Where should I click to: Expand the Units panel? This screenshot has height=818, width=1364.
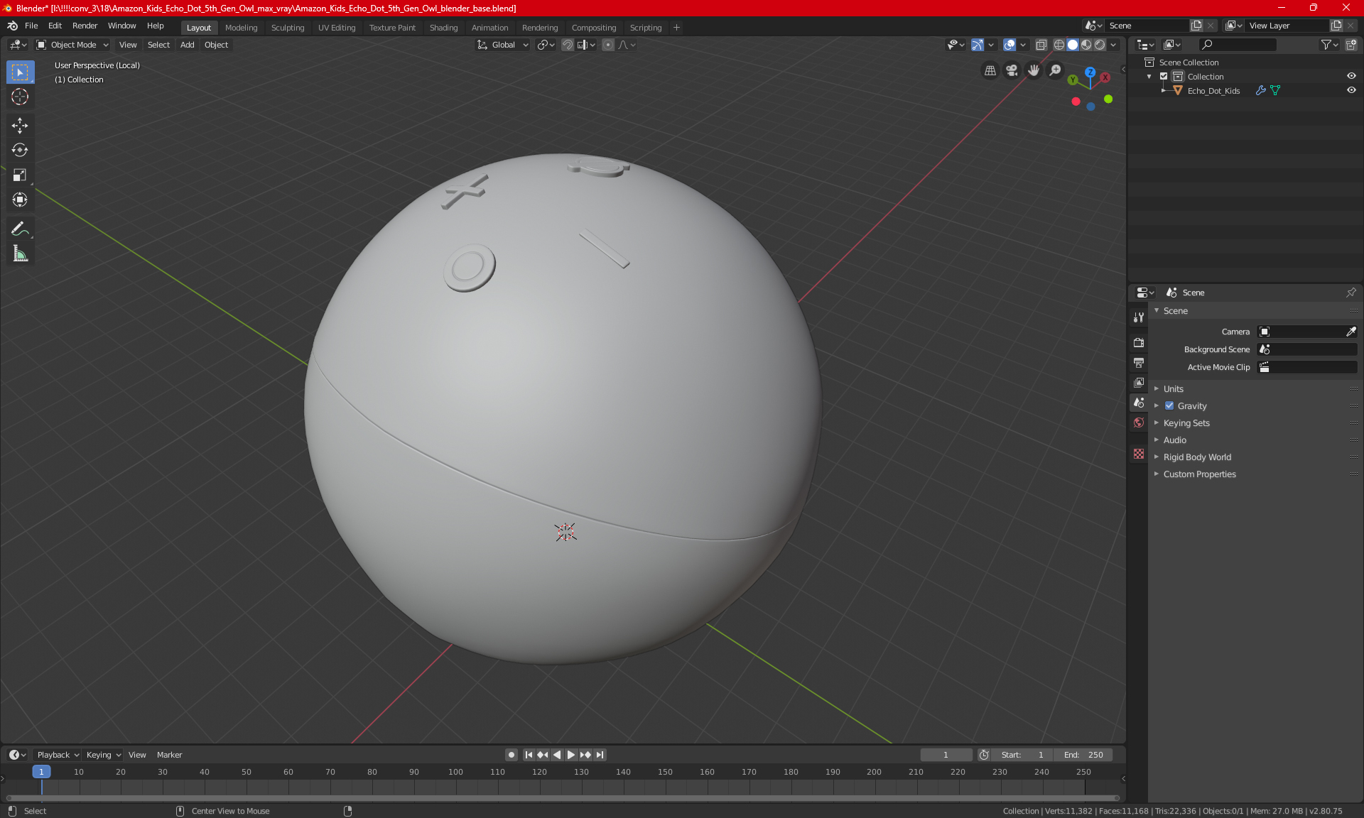(x=1174, y=389)
